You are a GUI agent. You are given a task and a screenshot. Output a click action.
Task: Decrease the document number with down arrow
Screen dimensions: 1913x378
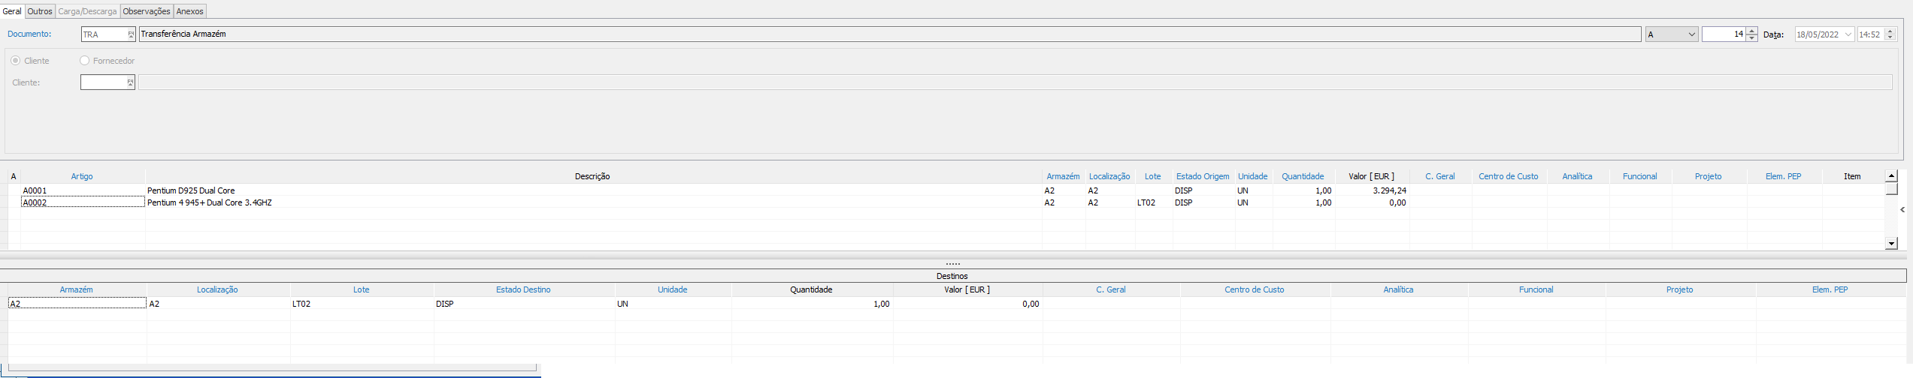[1752, 38]
